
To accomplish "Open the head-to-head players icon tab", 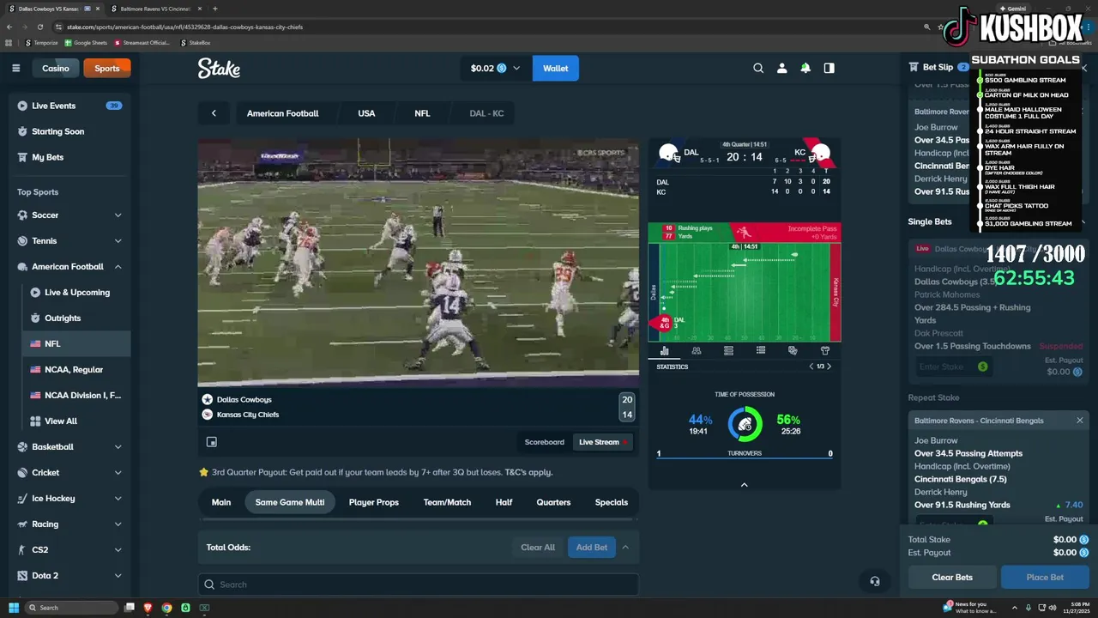I will pyautogui.click(x=697, y=350).
